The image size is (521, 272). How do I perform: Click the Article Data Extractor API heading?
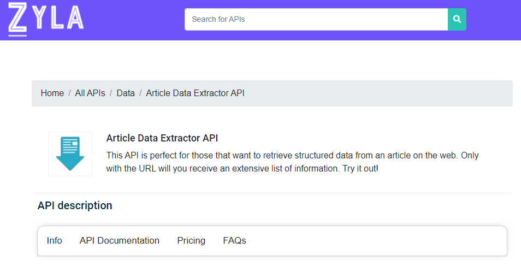point(162,138)
